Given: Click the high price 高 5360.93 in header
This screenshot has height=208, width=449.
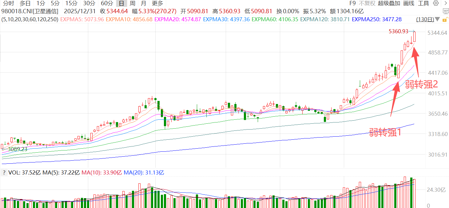Looking at the screenshot, I should 226,11.
